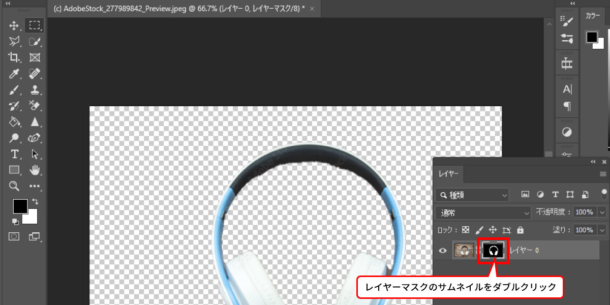Open the Brushes panel icon
The height and width of the screenshot is (305, 610).
567,38
